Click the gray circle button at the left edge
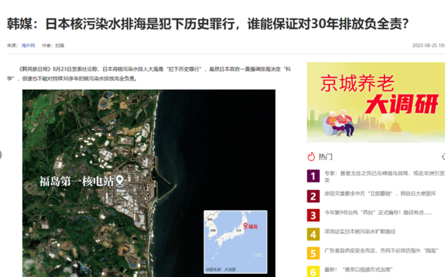Screen dimensions: 445x277 coord(1,155)
